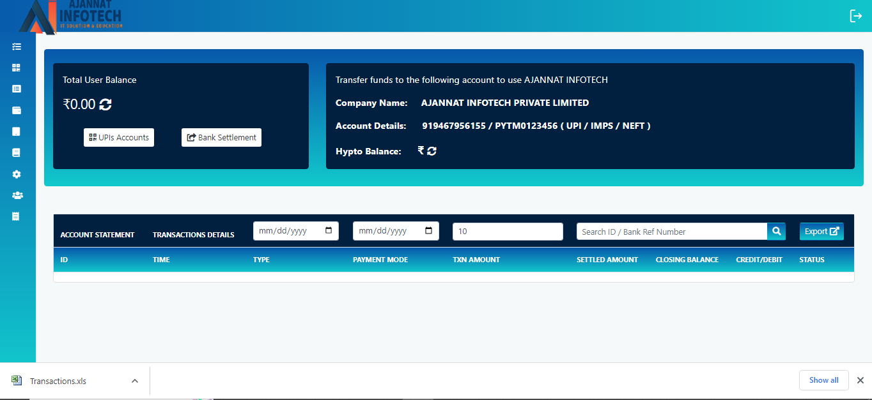Click the receipt icon in sidebar
This screenshot has height=400, width=872.
pos(16,216)
